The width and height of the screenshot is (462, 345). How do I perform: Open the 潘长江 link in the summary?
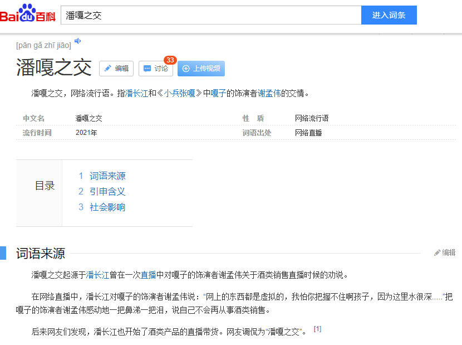tap(137, 93)
